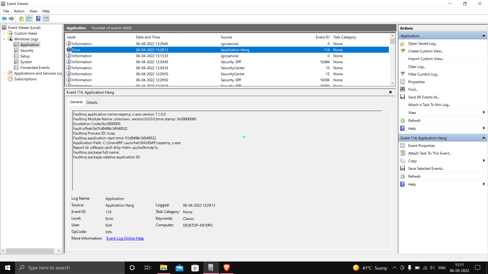
Task: Open Brave browser from taskbar
Action: point(226,268)
